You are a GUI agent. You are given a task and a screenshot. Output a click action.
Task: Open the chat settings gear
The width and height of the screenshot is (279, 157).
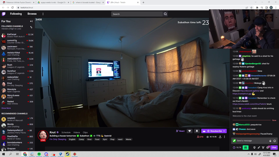[x=268, y=147]
